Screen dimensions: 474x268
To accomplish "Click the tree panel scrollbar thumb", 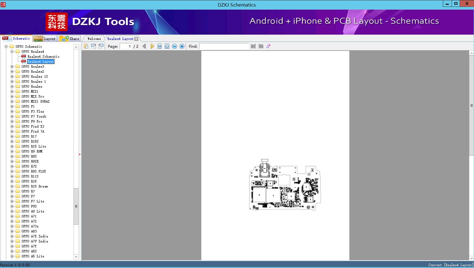I will pyautogui.click(x=76, y=206).
